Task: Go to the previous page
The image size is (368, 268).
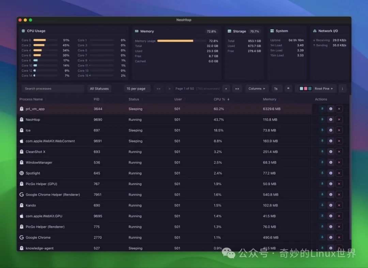Action: [169, 88]
